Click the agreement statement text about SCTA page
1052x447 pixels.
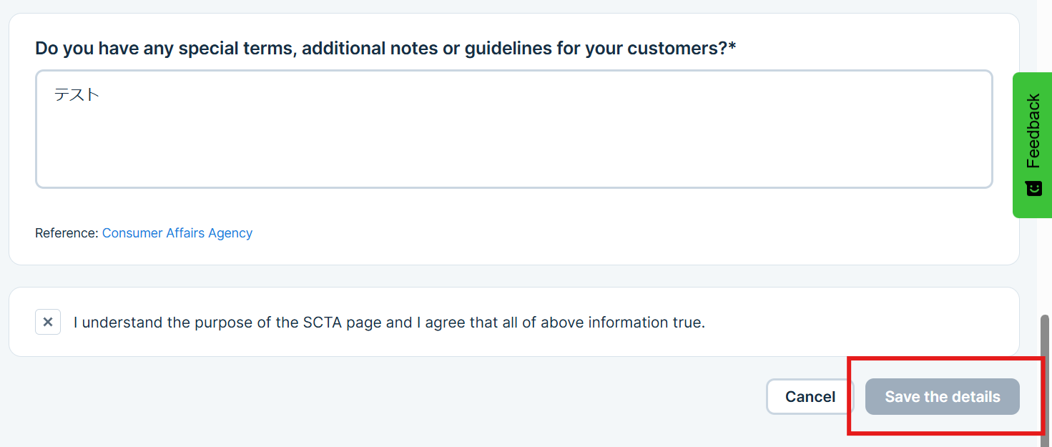[389, 323]
